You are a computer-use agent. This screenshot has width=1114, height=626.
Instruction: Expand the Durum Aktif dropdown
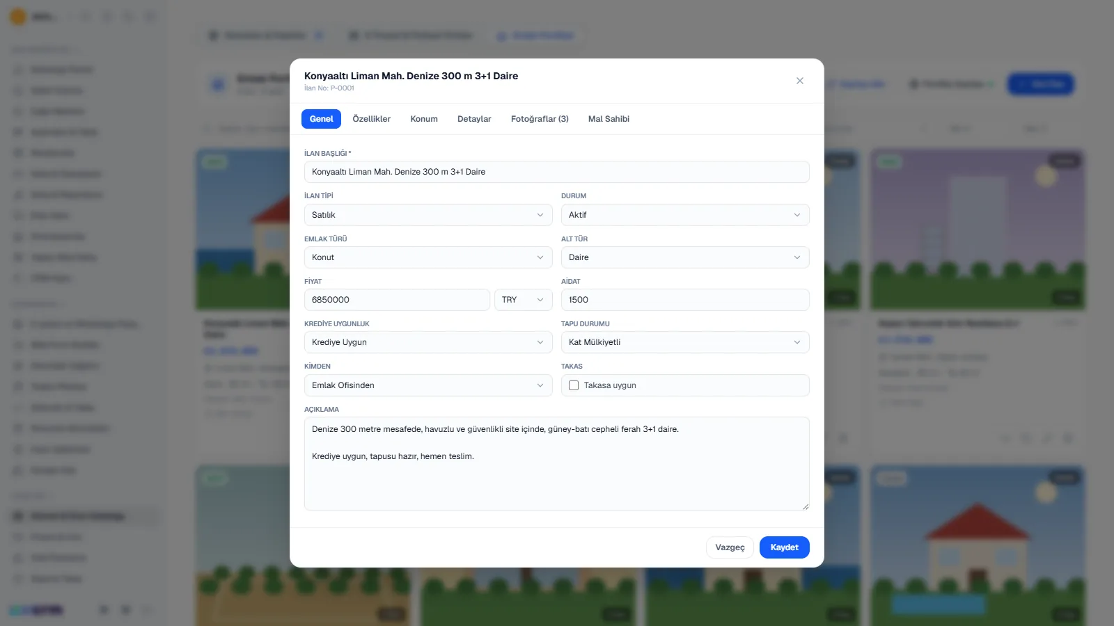[x=685, y=215]
